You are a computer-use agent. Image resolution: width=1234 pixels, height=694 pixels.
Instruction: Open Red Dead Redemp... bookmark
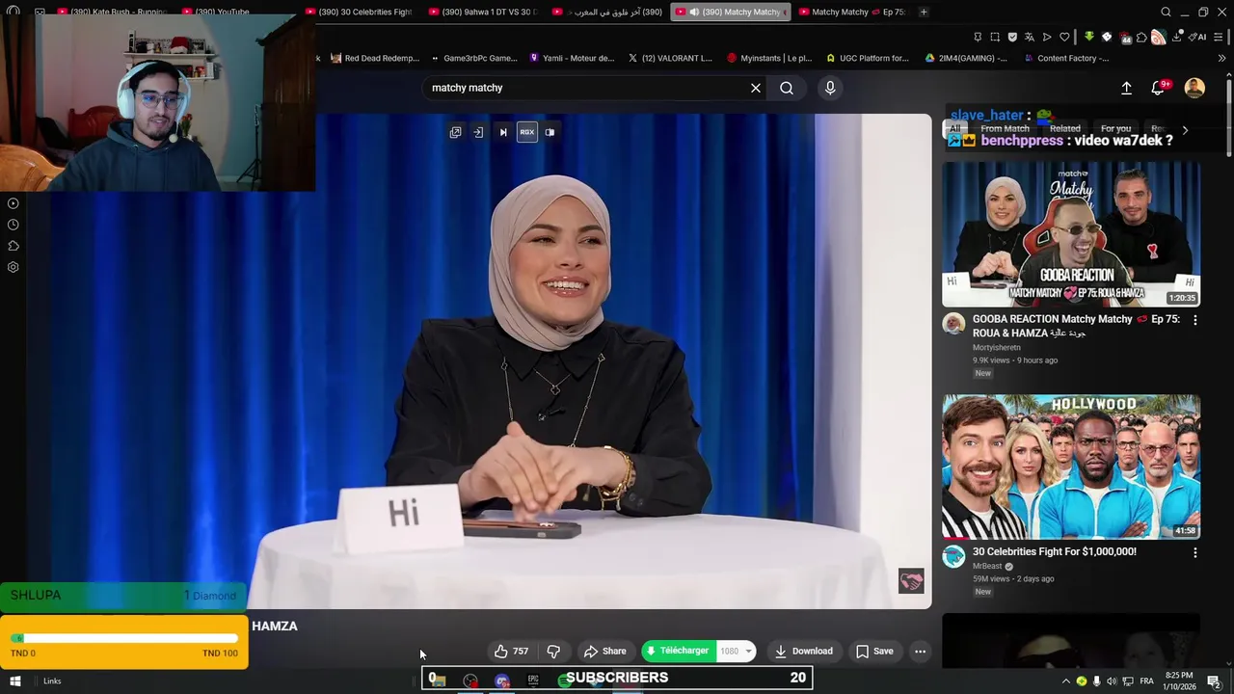tap(375, 58)
